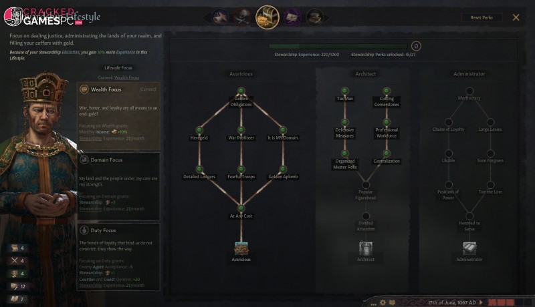Image resolution: width=535 pixels, height=307 pixels.
Task: Select the Stewardship treasure chest lifestyle icon
Action: 267,17
